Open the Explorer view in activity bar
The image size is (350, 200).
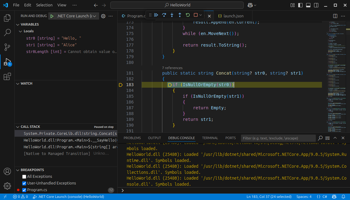(x=7, y=18)
